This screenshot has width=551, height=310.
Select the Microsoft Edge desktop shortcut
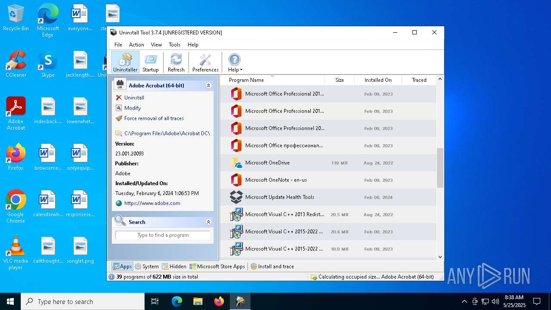point(48,21)
